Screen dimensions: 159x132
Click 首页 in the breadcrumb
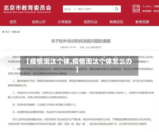pos(7,32)
